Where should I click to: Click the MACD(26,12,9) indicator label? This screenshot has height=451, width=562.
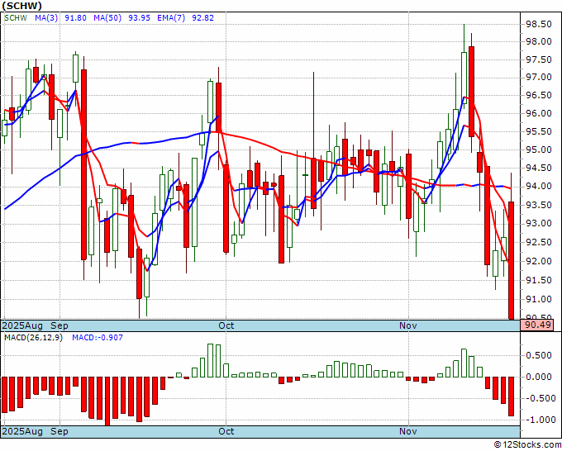[x=33, y=338]
